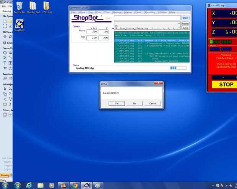Open Google Chrome from the taskbar

point(75,186)
